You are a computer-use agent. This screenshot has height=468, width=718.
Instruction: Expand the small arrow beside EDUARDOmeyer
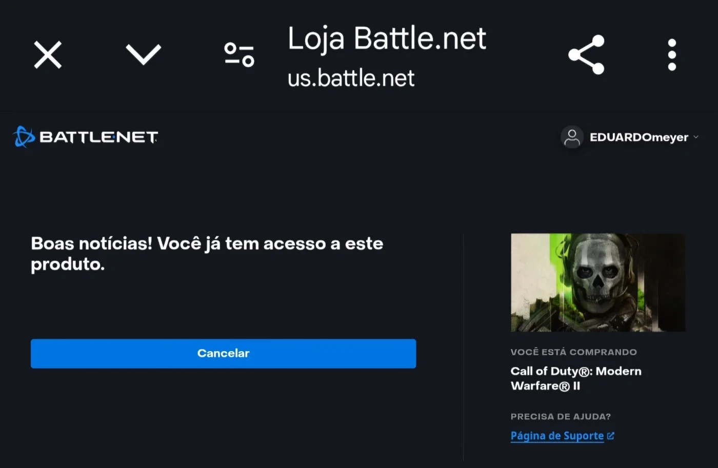point(696,137)
